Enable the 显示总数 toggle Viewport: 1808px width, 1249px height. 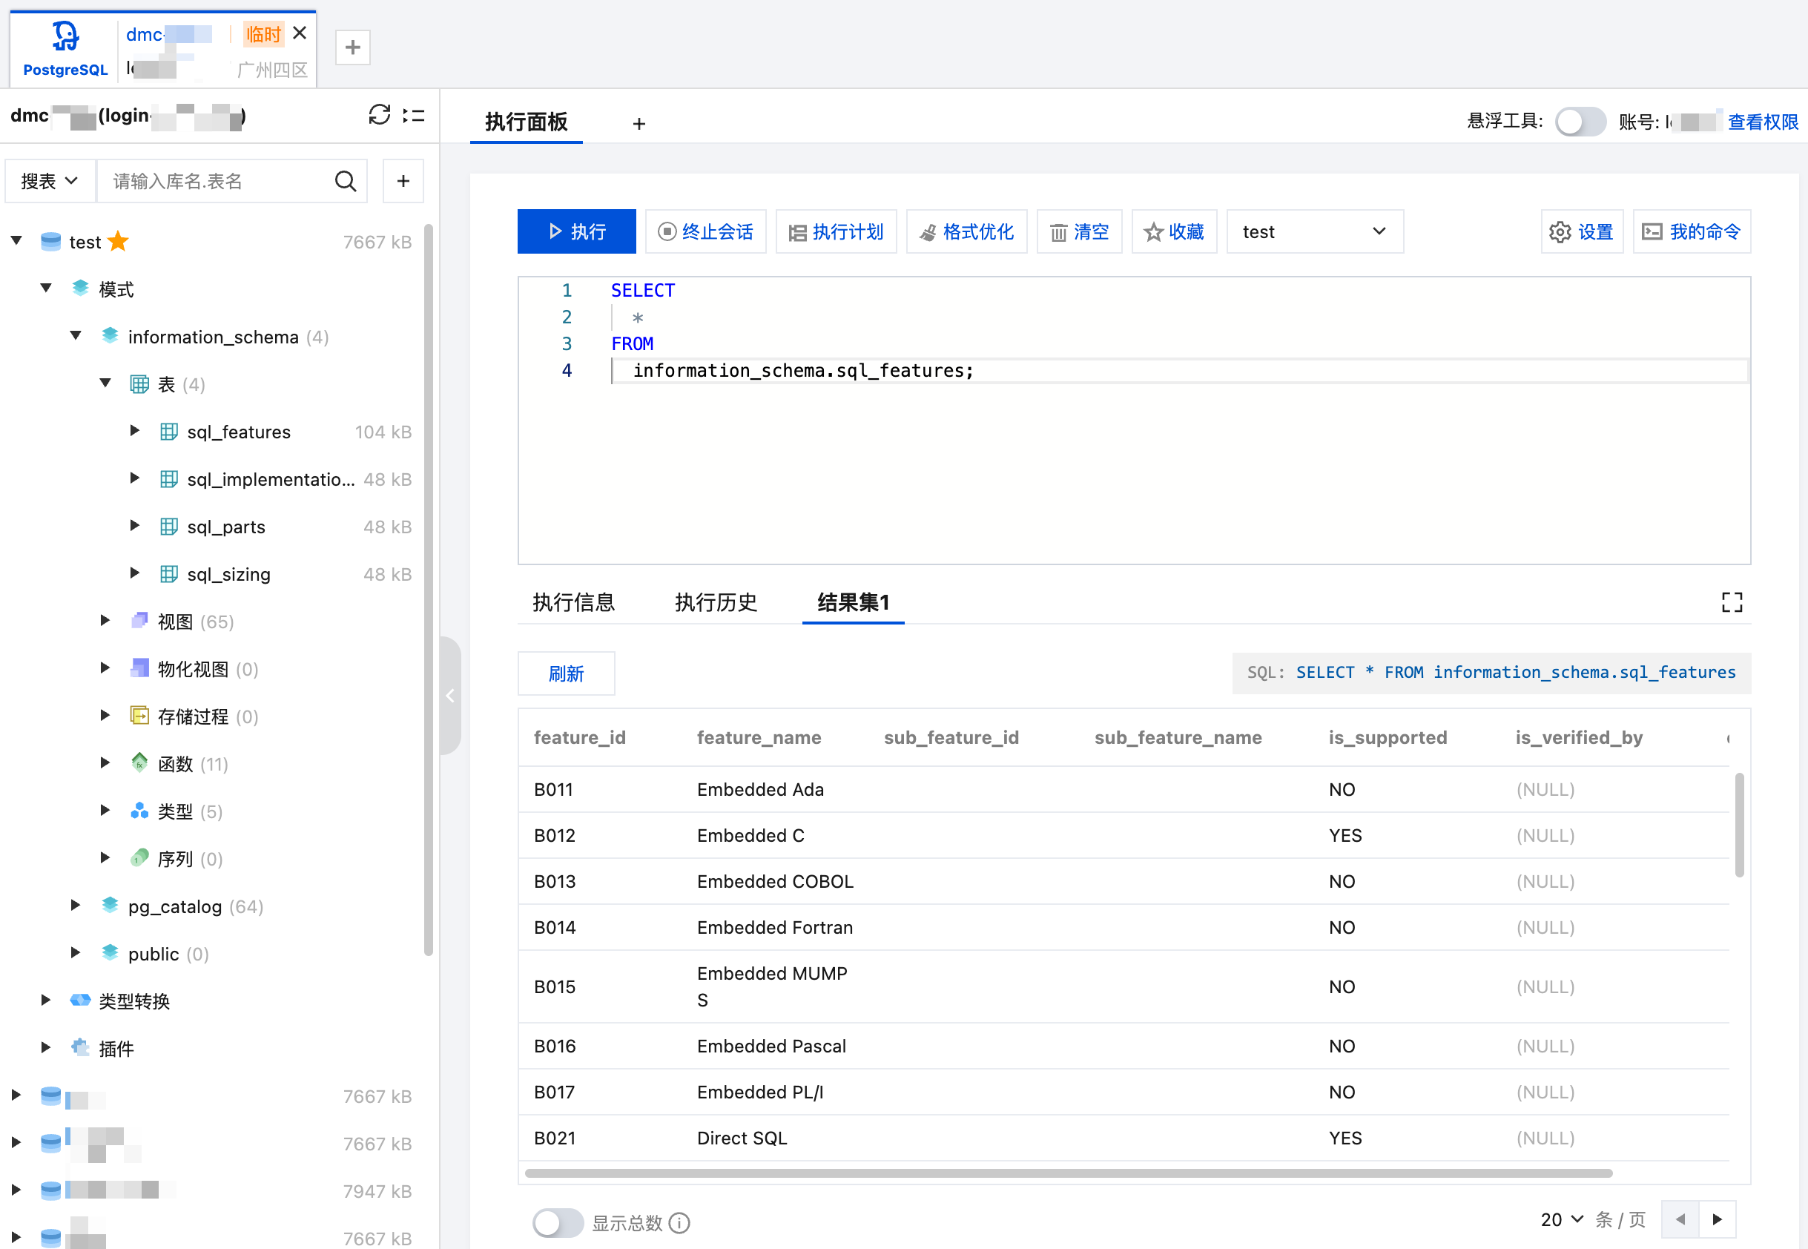click(557, 1222)
